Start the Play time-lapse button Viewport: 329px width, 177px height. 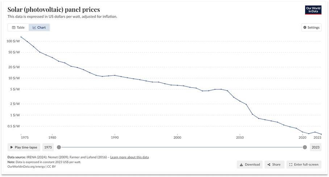coord(24,147)
